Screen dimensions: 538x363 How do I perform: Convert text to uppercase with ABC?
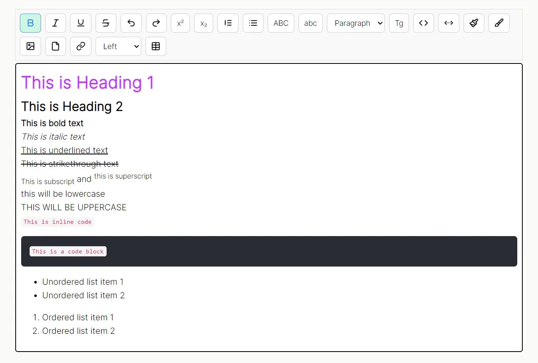[x=281, y=23]
